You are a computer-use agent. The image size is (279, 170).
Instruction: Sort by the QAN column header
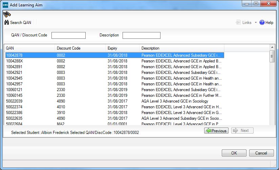(x=29, y=48)
